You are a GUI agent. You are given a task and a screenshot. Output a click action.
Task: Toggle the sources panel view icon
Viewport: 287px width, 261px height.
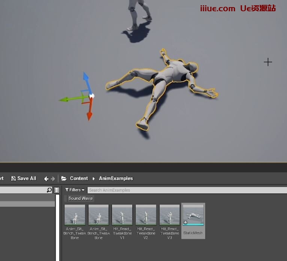click(57, 190)
